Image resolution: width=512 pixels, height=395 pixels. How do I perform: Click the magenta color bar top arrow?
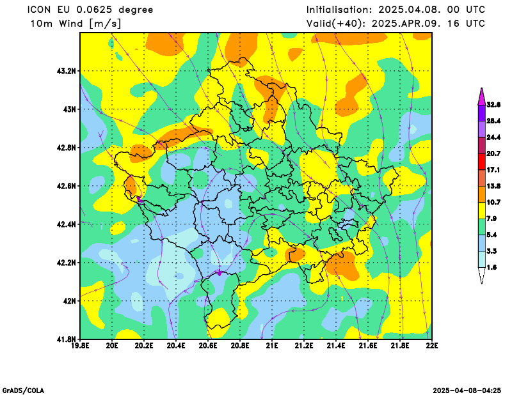(482, 97)
